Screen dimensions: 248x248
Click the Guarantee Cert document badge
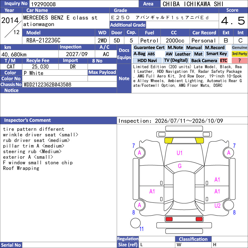149,47
